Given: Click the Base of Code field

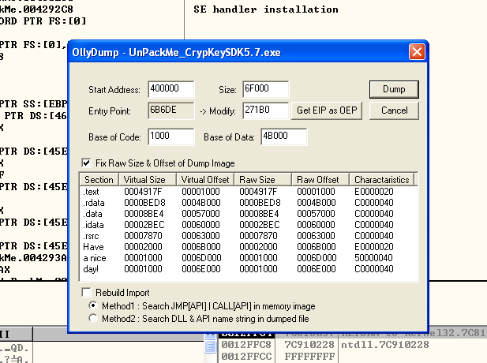Looking at the screenshot, I should tap(171, 137).
